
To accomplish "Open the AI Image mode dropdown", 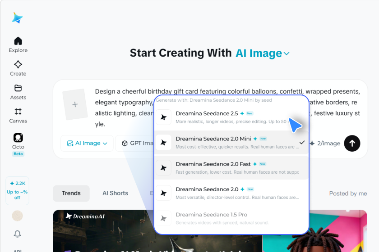I will click(87, 143).
